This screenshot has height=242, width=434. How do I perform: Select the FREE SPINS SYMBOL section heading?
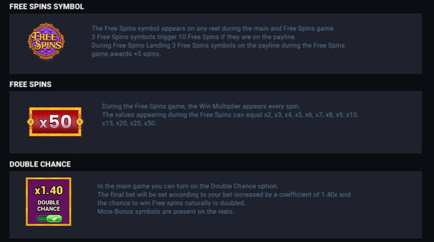pyautogui.click(x=46, y=6)
